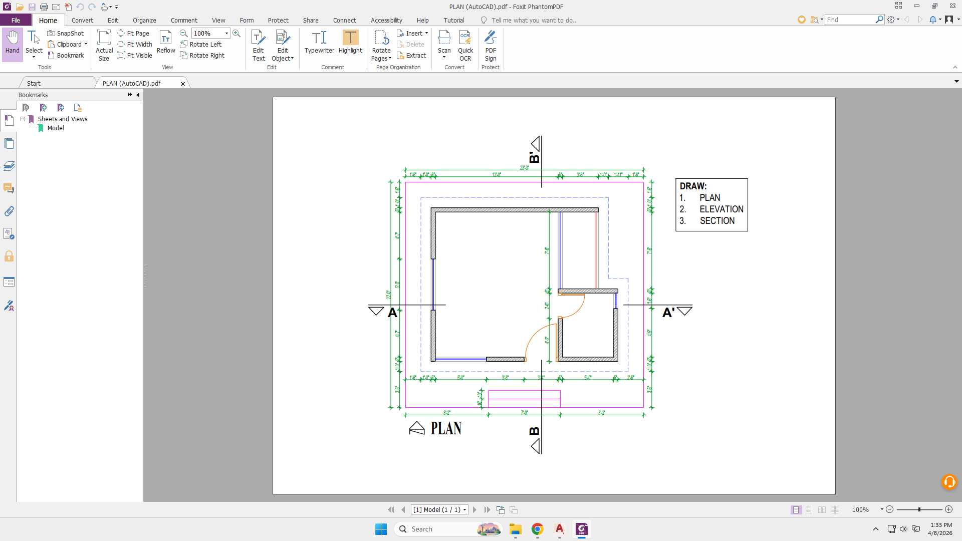Image resolution: width=962 pixels, height=541 pixels.
Task: Collapse the Bookmarks panel with arrow
Action: click(138, 95)
